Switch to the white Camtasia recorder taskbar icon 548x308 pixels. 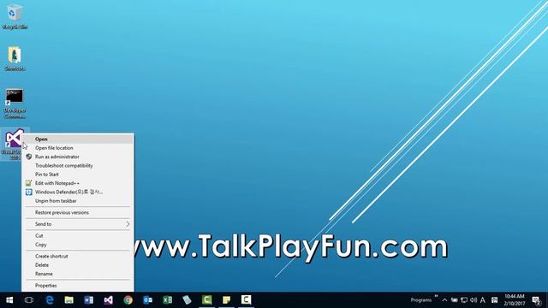246,300
